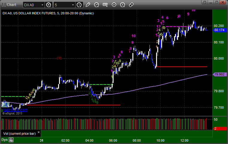Click the 80.200 price scale label
The height and width of the screenshot is (144, 228).
point(219,26)
